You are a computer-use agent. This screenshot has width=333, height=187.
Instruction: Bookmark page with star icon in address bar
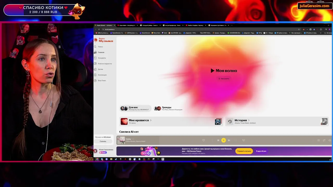299,29
